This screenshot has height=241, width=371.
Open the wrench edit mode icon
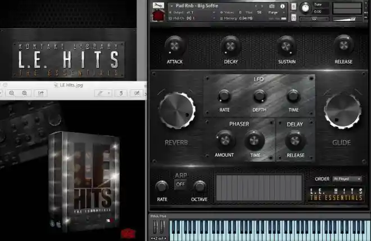tap(159, 5)
